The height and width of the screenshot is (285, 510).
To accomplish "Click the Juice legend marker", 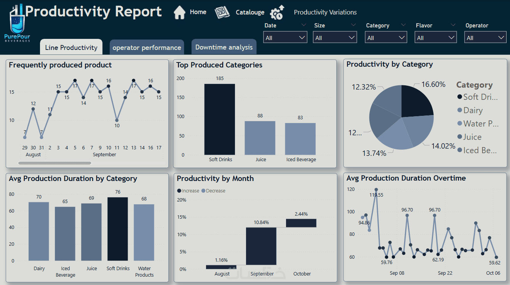I will coord(460,137).
